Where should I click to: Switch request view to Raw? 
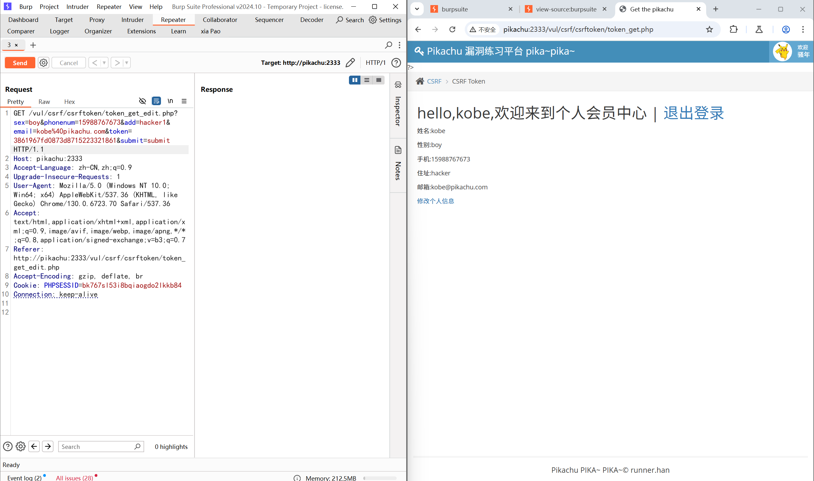coord(44,101)
